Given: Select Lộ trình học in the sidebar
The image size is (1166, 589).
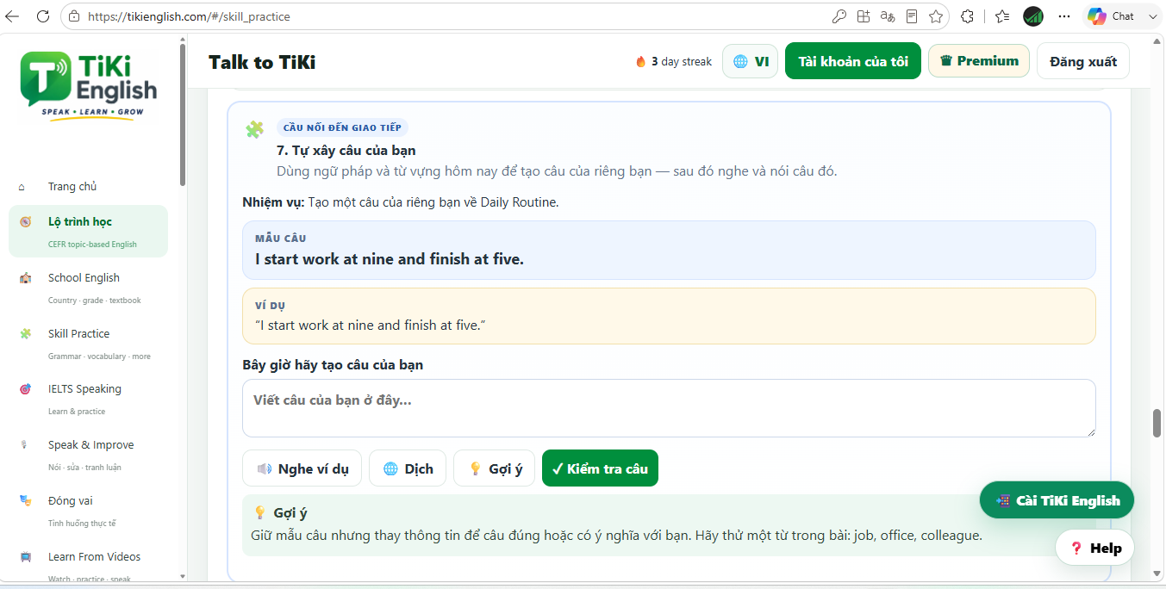Looking at the screenshot, I should point(88,231).
